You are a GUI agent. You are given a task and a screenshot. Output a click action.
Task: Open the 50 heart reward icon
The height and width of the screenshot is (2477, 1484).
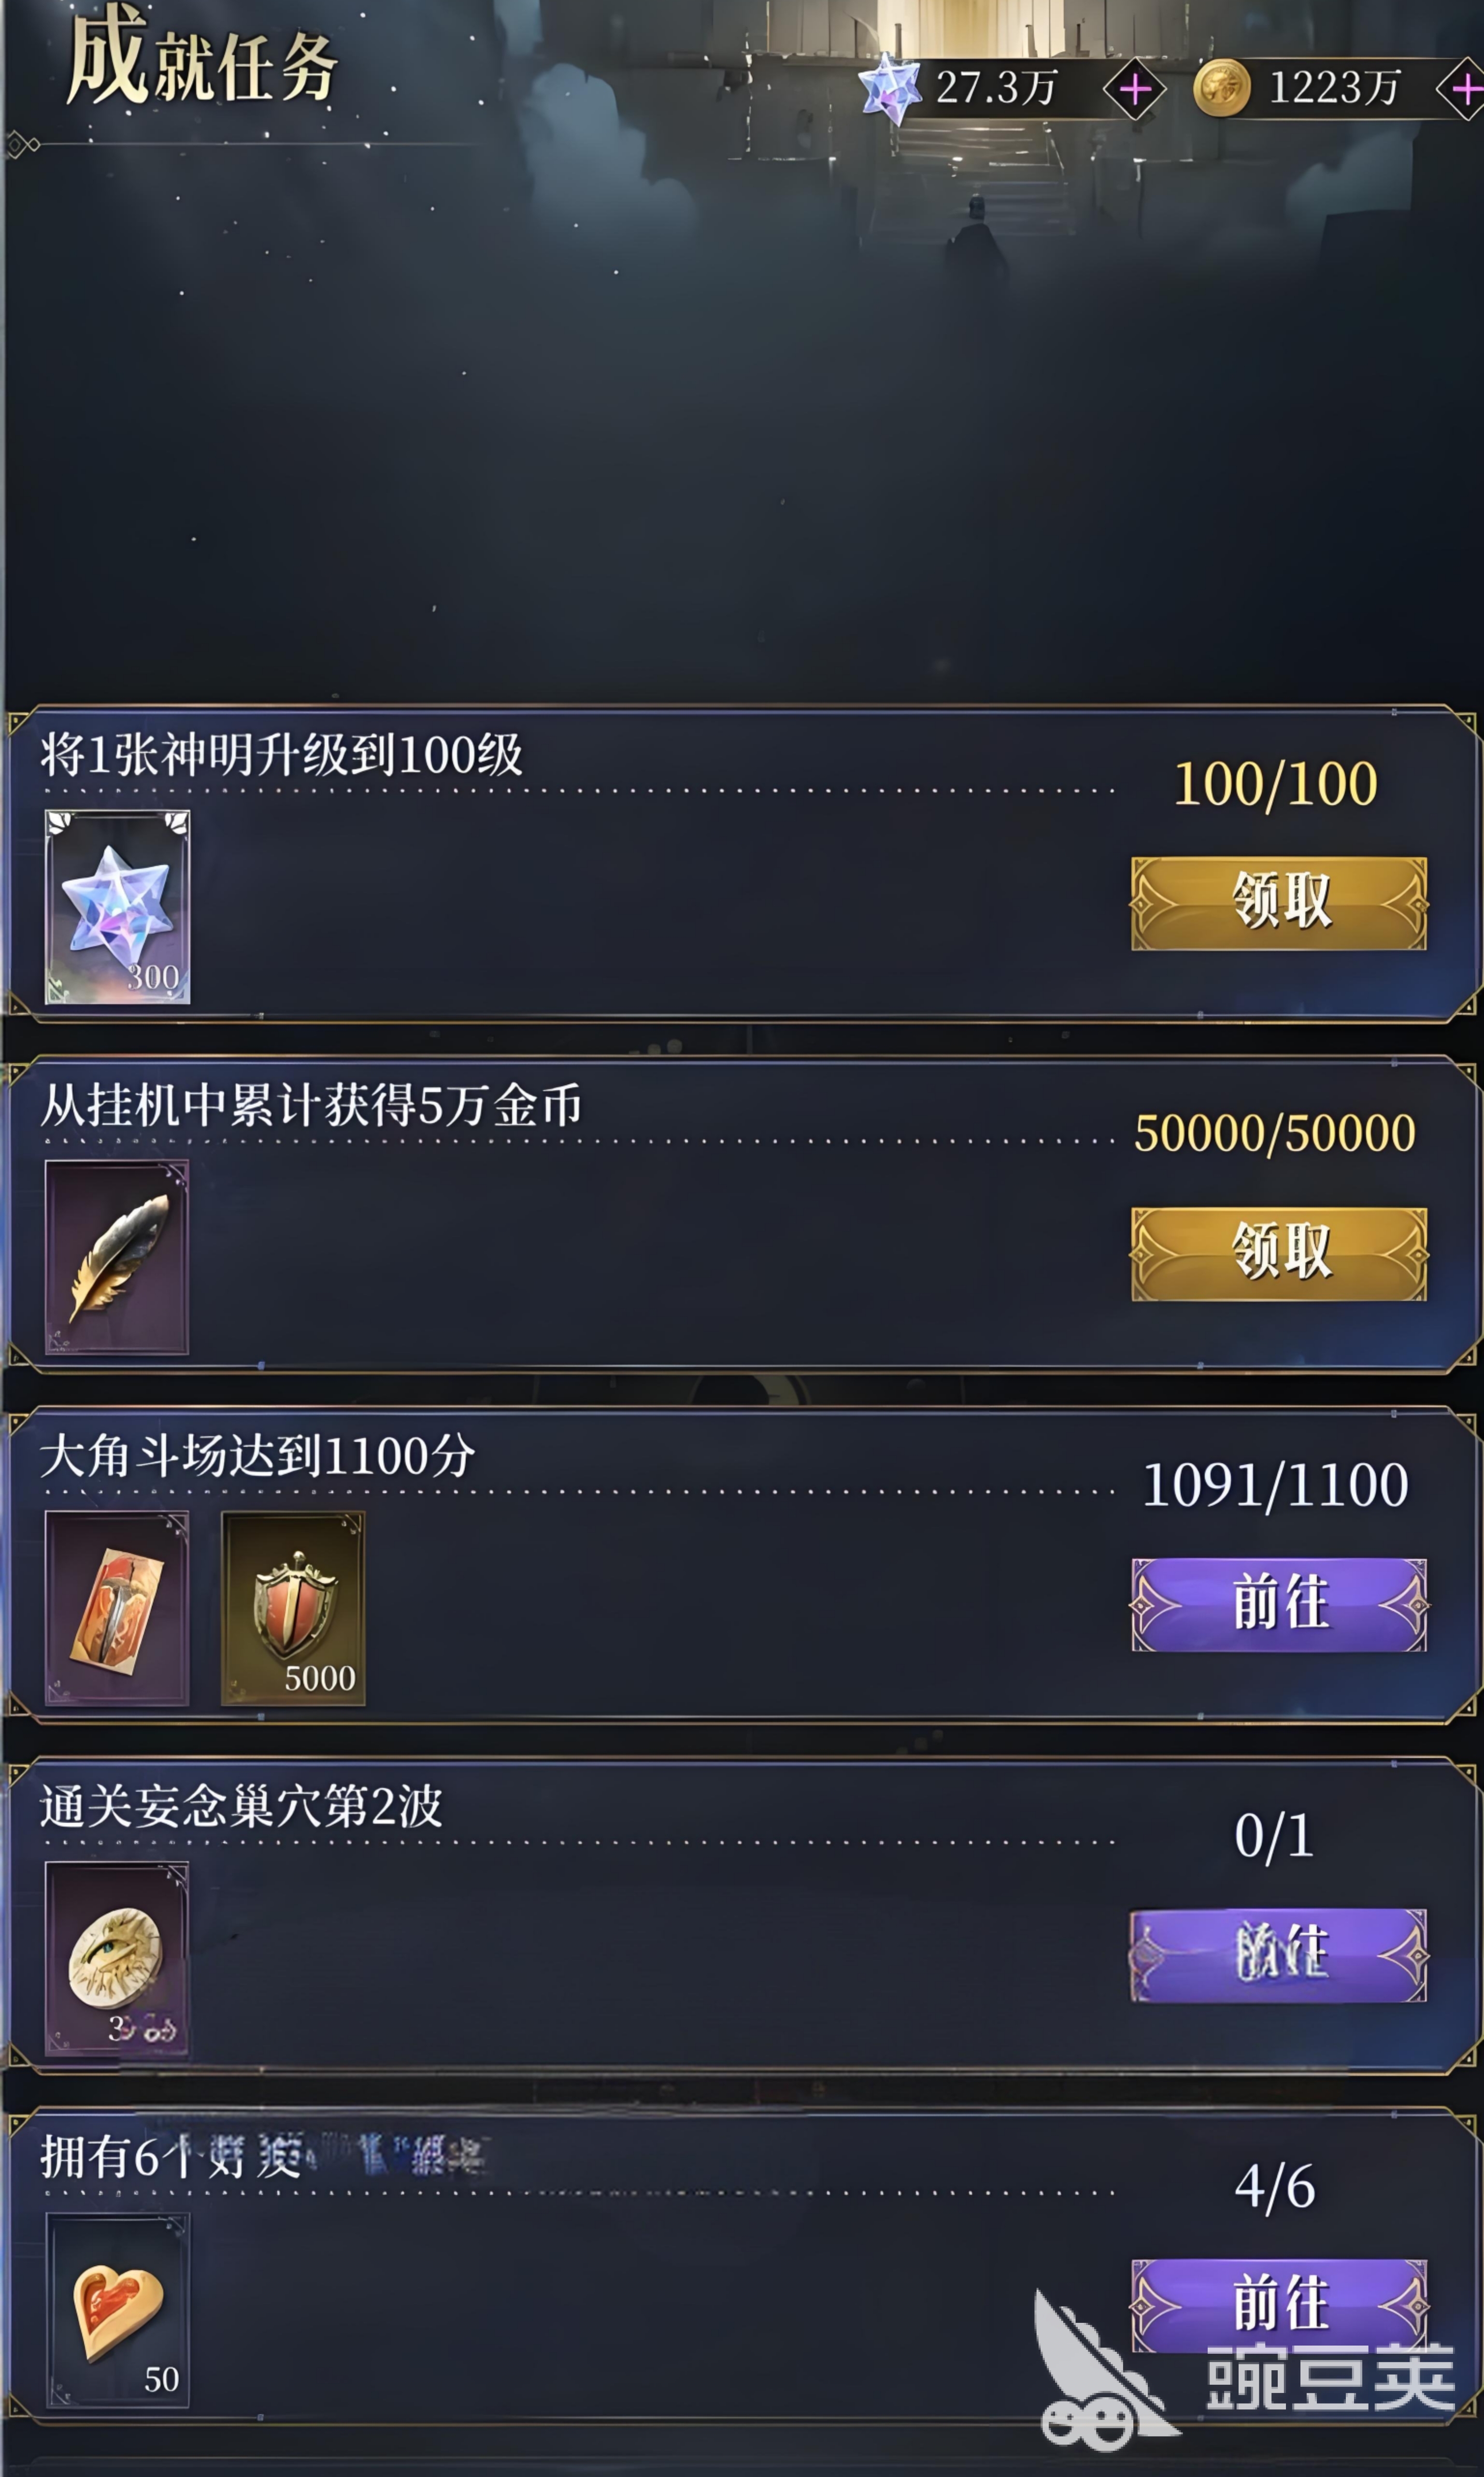pos(117,2310)
